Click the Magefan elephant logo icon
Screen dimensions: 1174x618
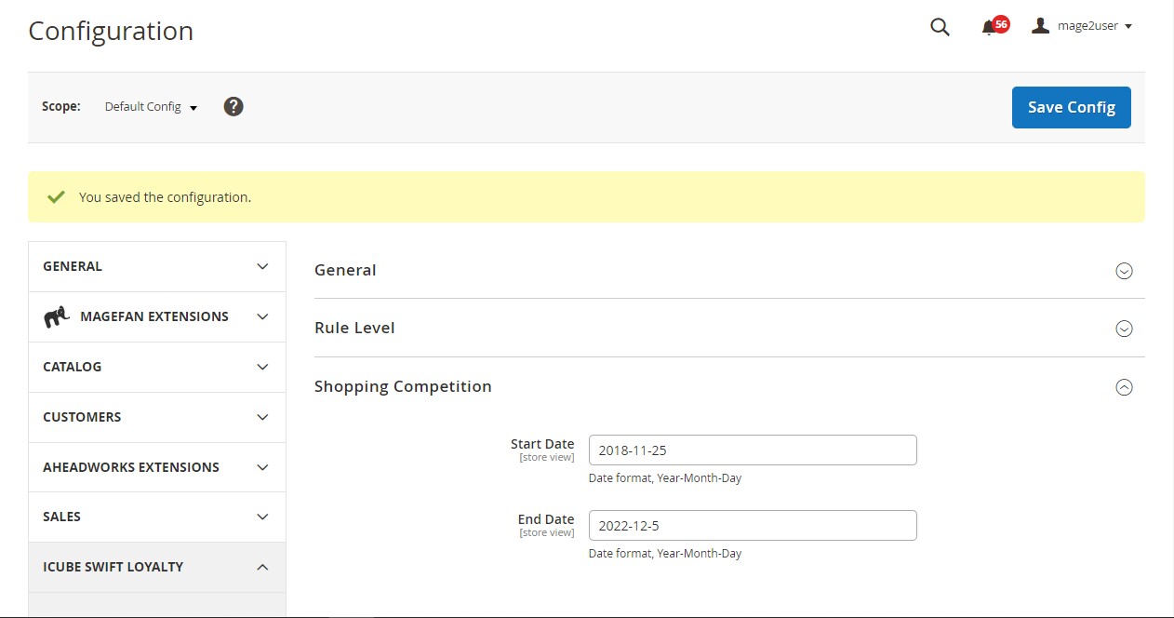coord(57,316)
